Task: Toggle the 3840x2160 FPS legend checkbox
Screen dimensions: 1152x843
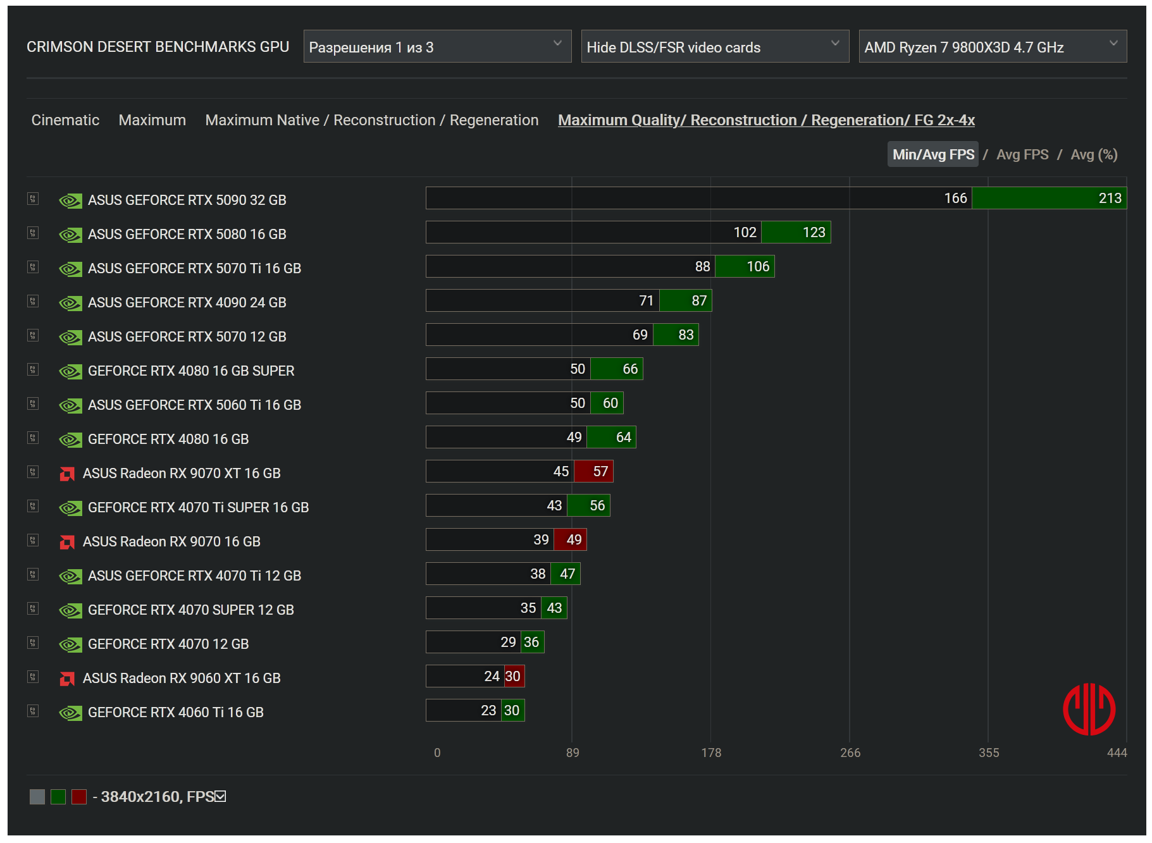Action: tap(220, 797)
